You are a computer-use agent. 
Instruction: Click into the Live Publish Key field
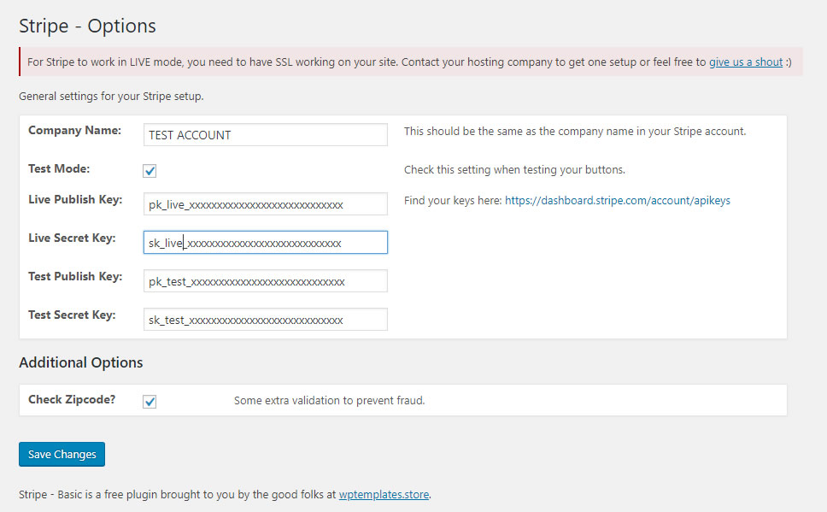[265, 204]
